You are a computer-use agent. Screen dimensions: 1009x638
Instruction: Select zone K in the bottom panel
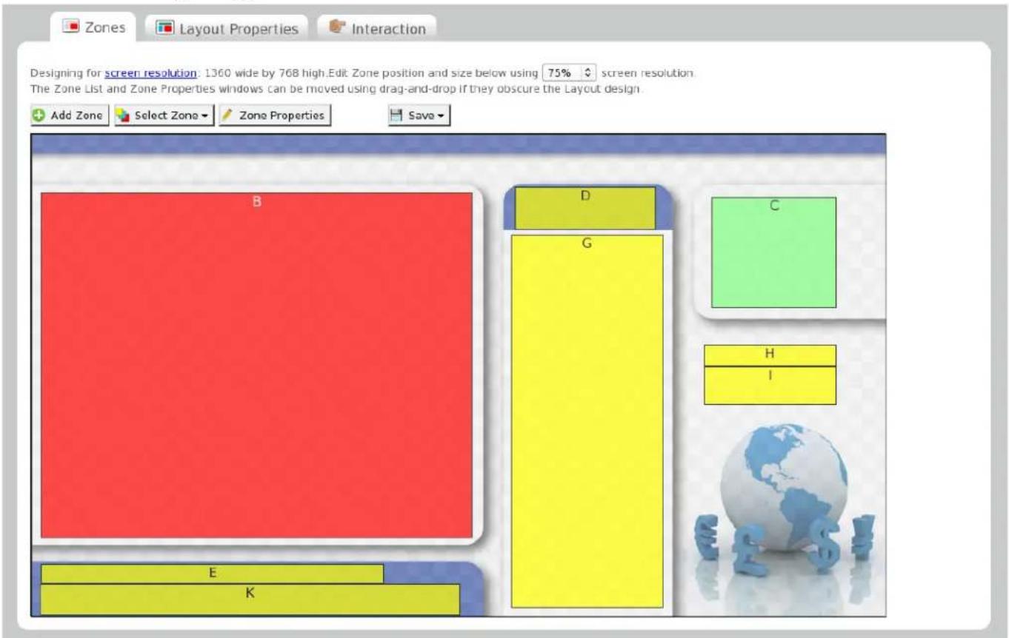click(x=250, y=600)
